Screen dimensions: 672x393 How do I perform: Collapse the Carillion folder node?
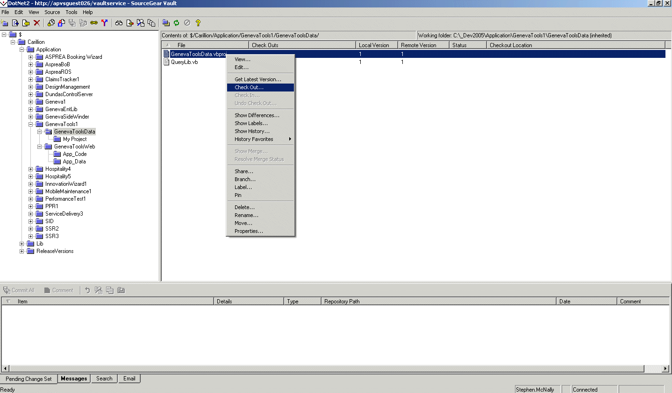tap(13, 42)
